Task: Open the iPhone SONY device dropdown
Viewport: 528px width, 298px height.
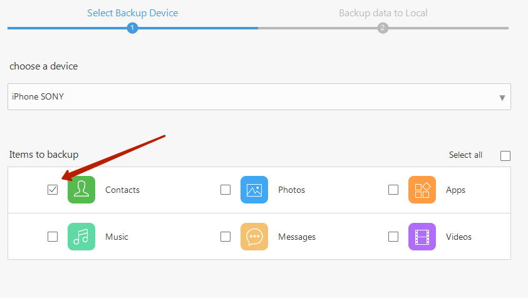Action: (x=251, y=97)
